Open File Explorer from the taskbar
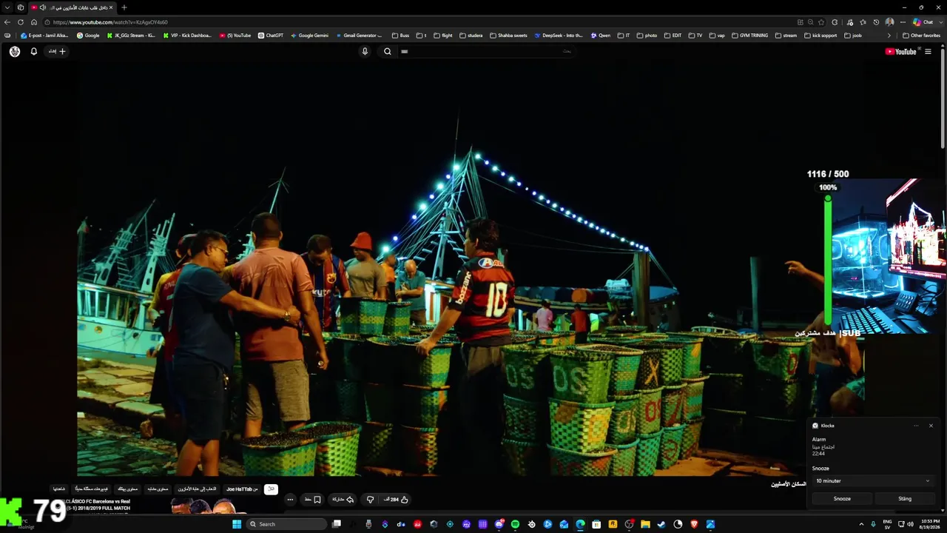 tap(645, 524)
